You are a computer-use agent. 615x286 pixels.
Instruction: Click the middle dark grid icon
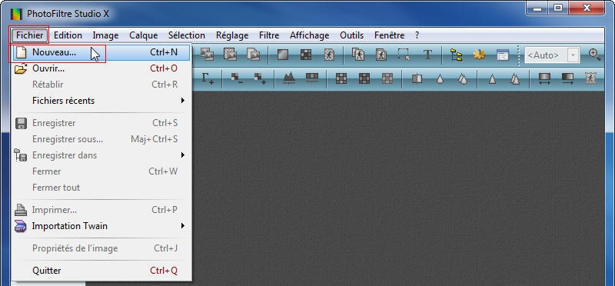point(364,78)
